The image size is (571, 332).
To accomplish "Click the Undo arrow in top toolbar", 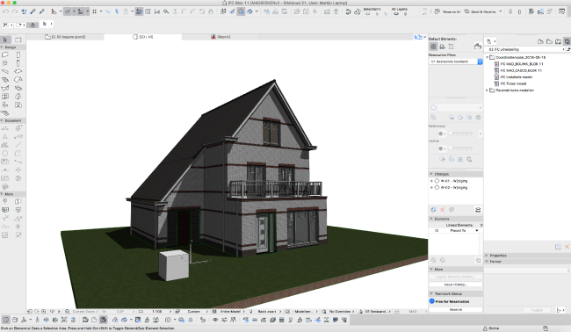I will (x=6, y=11).
